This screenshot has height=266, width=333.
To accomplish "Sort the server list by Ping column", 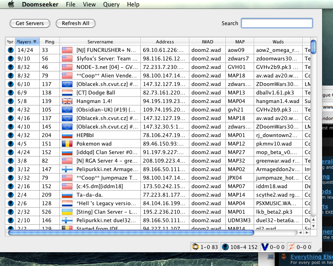I will click(x=49, y=41).
